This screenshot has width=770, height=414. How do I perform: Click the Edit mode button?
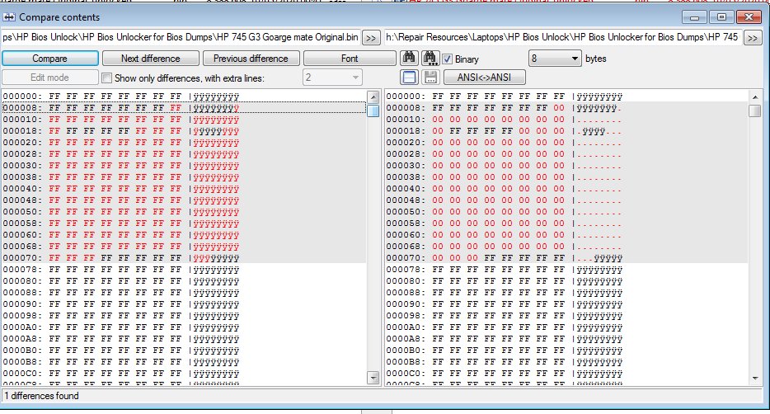coord(50,77)
